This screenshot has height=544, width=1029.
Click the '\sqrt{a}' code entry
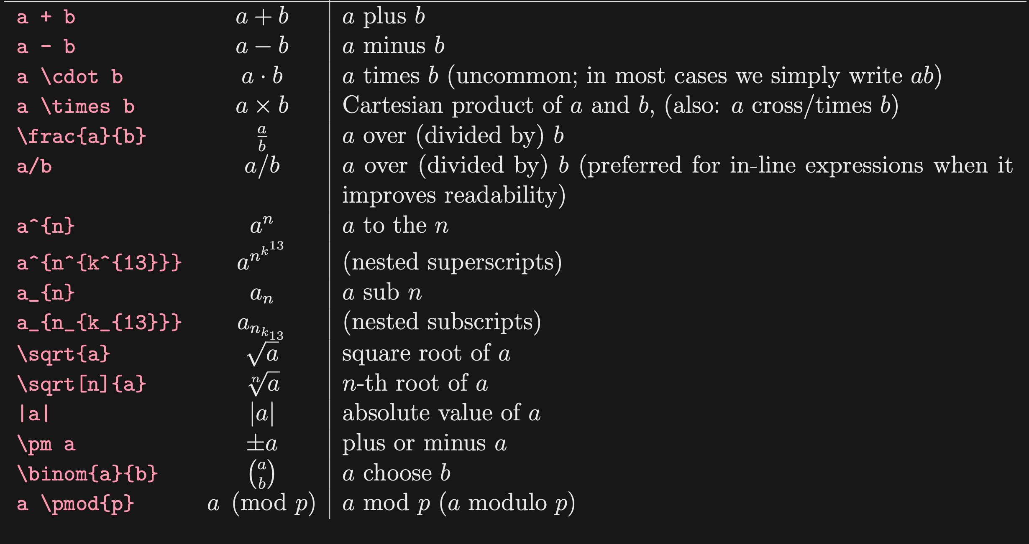click(x=64, y=354)
